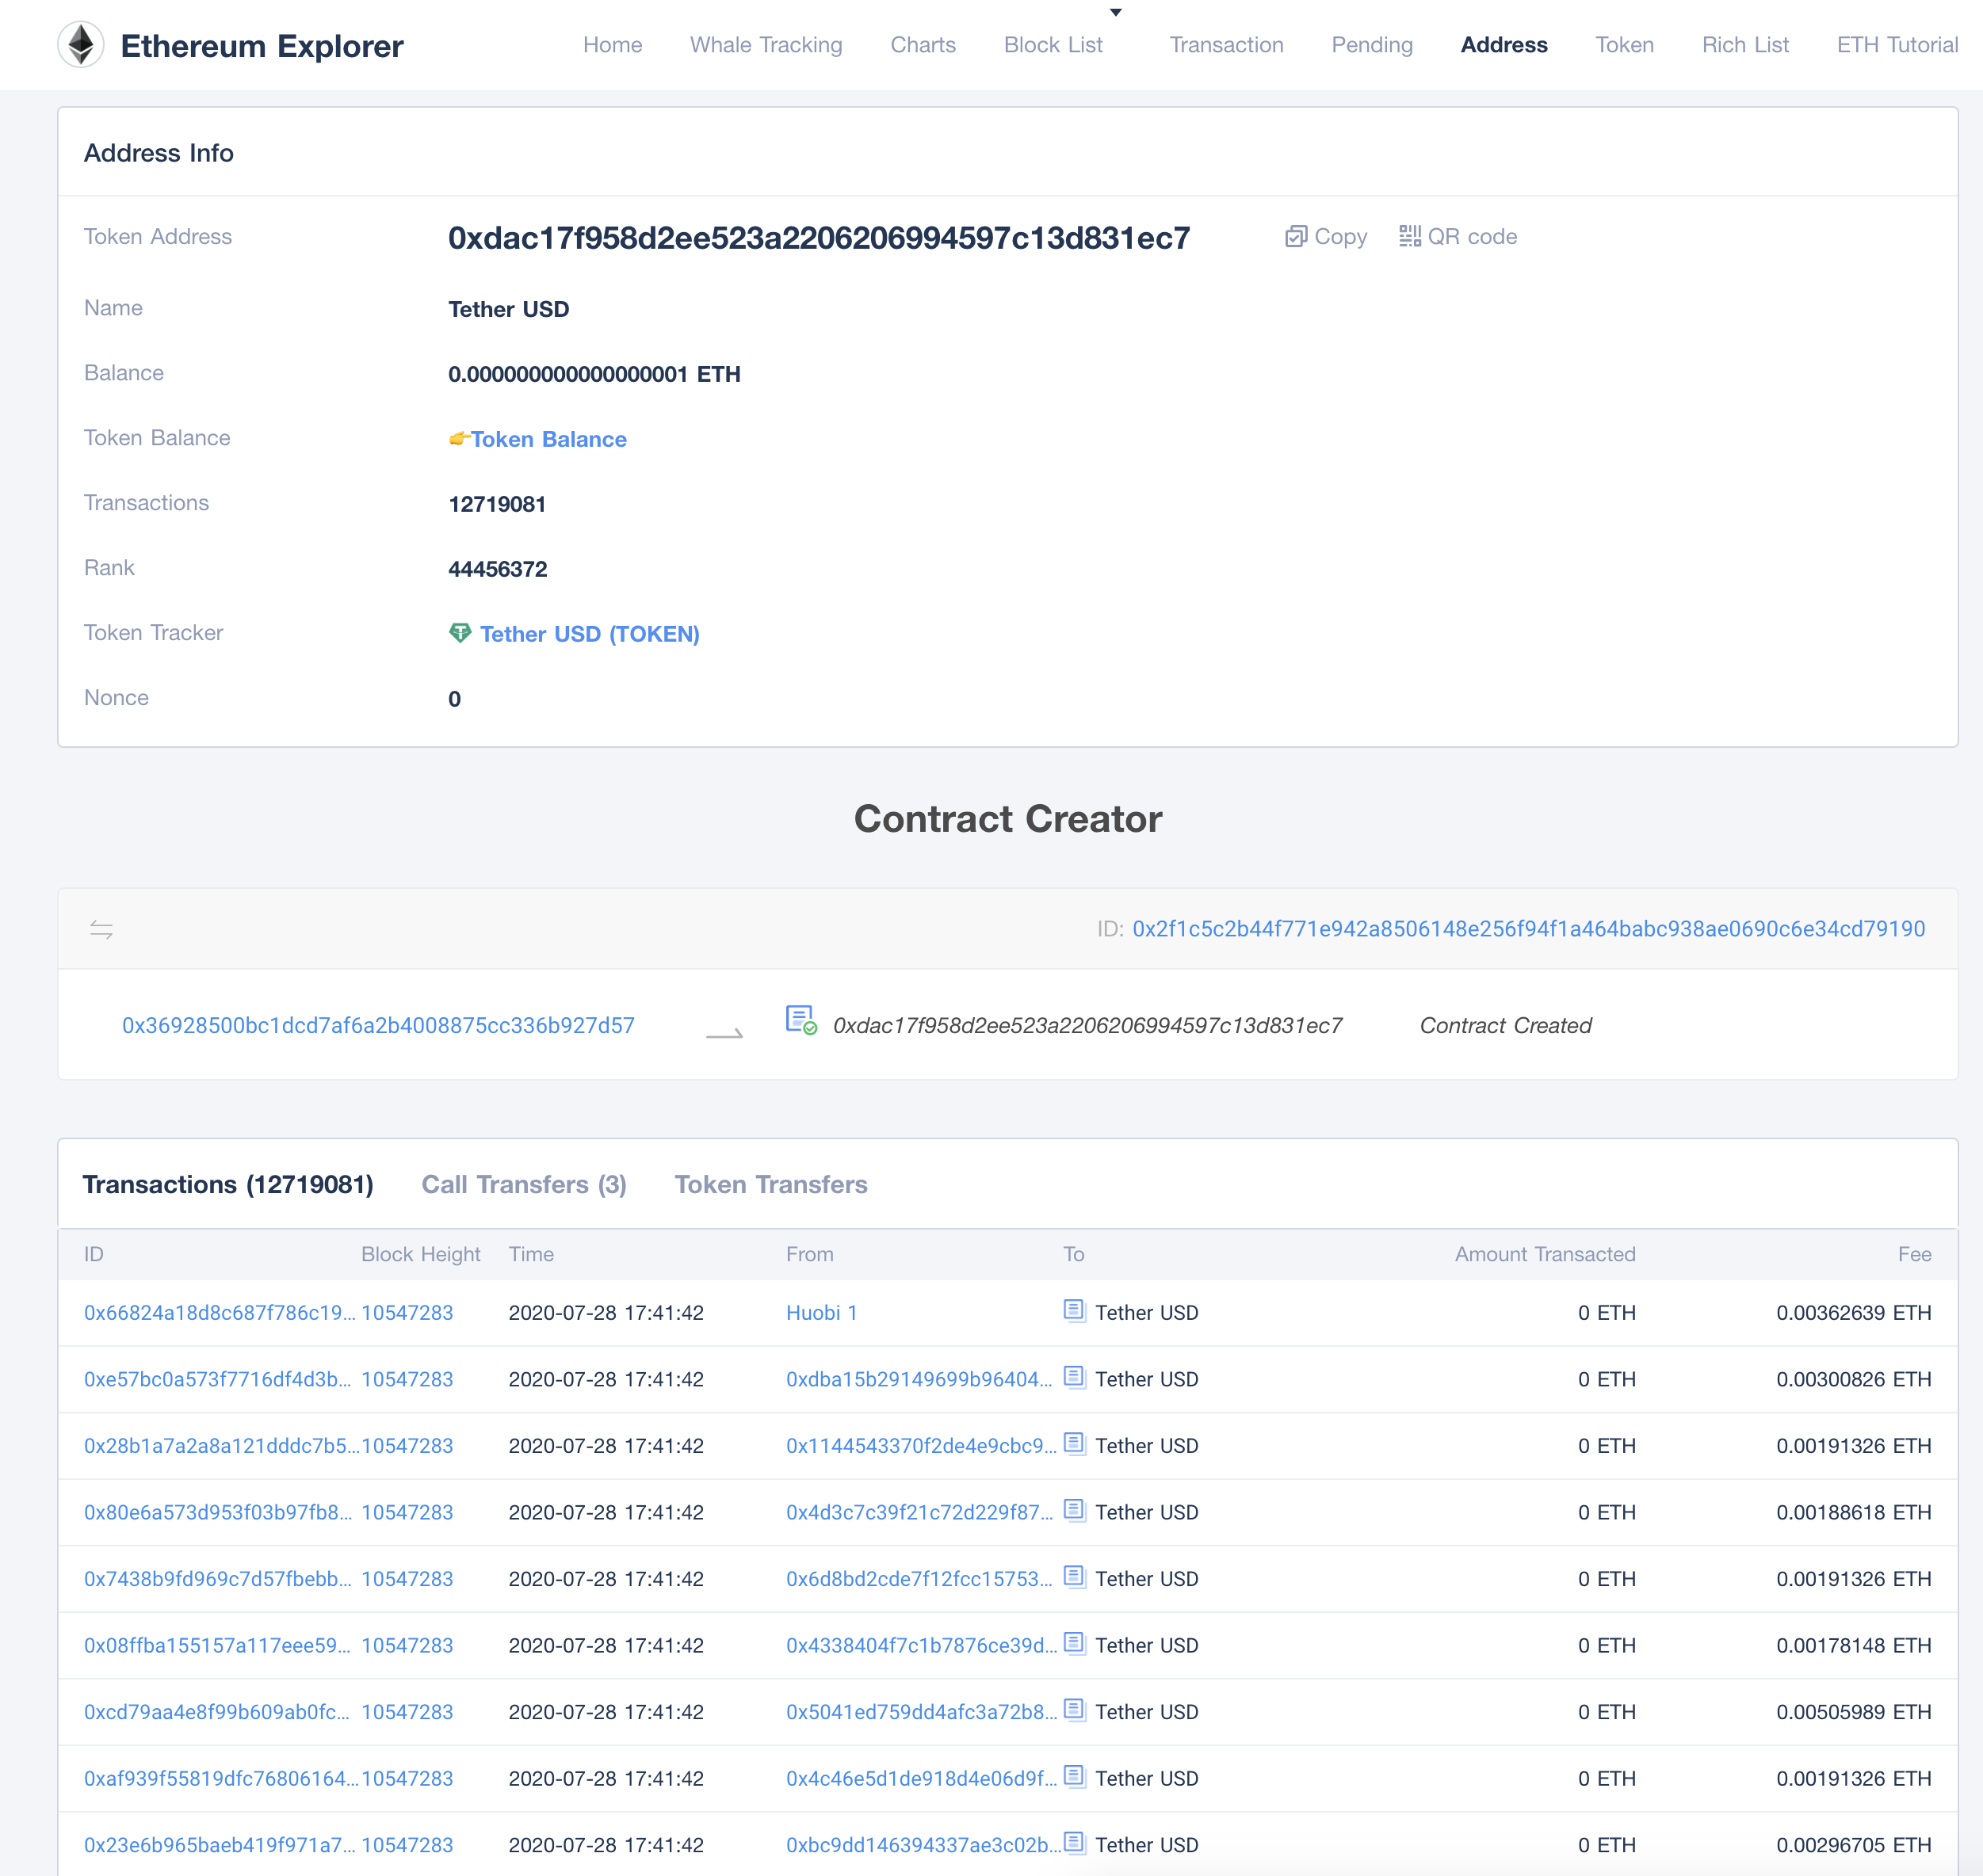Open transaction 0x23e6b965baeb419f971a7
Viewport: 1983px width, 1876px height.
click(219, 1844)
